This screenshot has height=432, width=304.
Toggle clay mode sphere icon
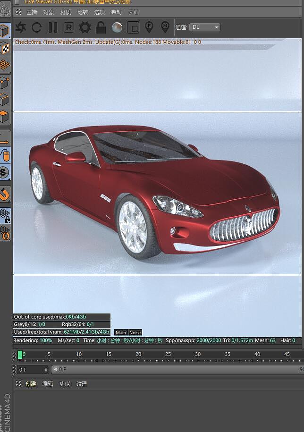[117, 27]
